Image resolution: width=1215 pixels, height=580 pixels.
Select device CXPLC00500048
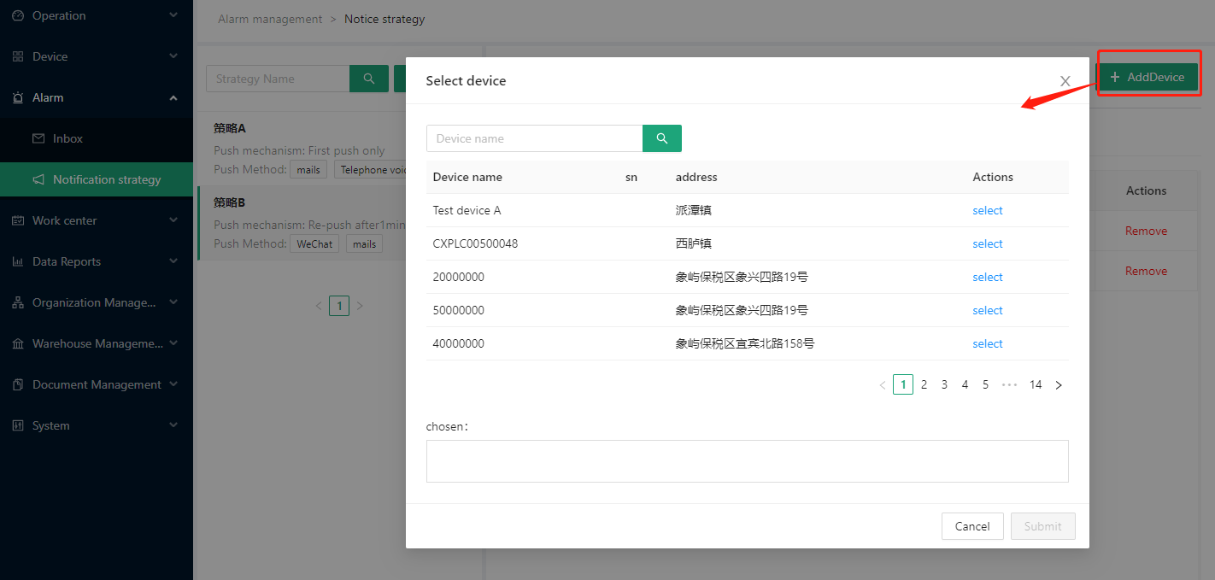point(987,243)
